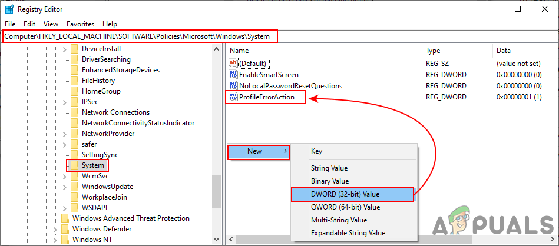Select String Value in the New submenu
The height and width of the screenshot is (246, 559).
(x=329, y=169)
